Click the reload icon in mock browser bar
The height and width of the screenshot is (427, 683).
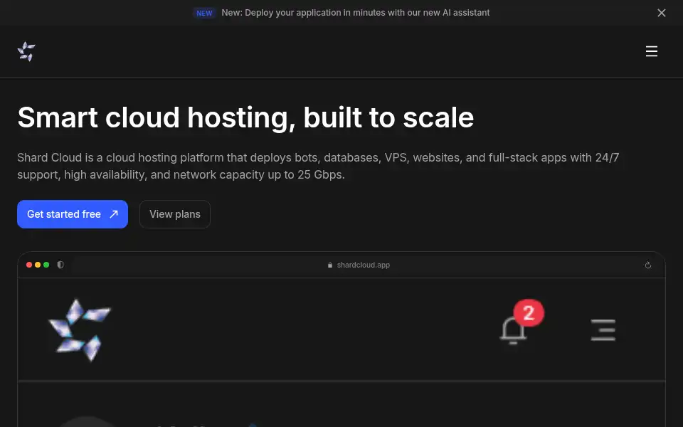tap(647, 265)
